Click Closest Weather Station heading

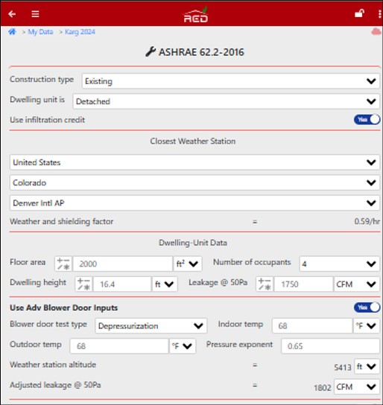pos(193,141)
